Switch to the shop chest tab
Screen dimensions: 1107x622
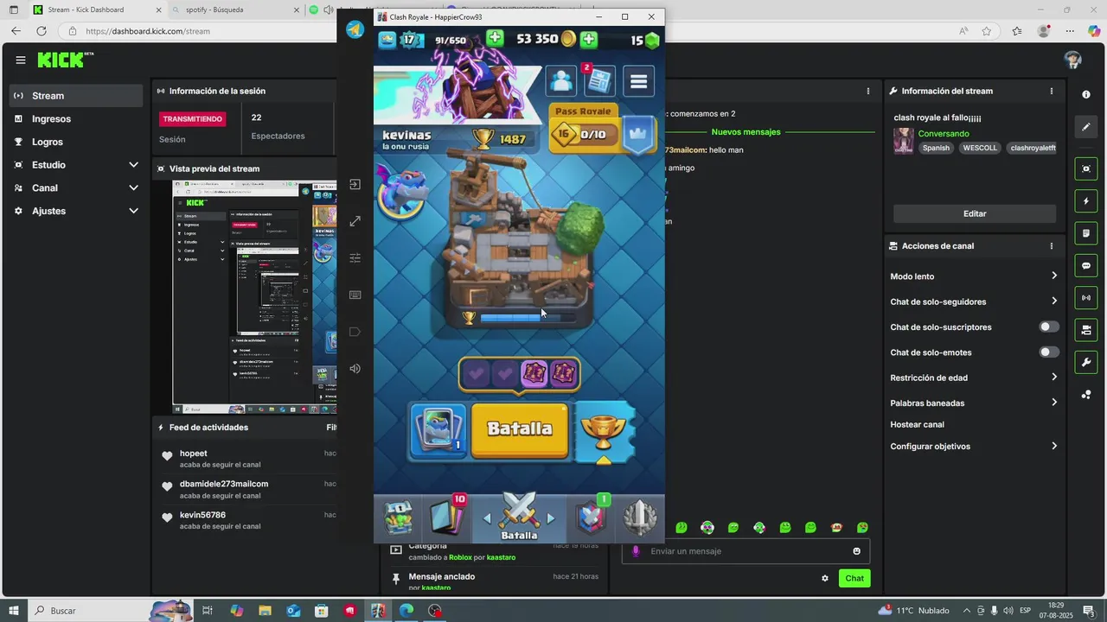(x=399, y=518)
